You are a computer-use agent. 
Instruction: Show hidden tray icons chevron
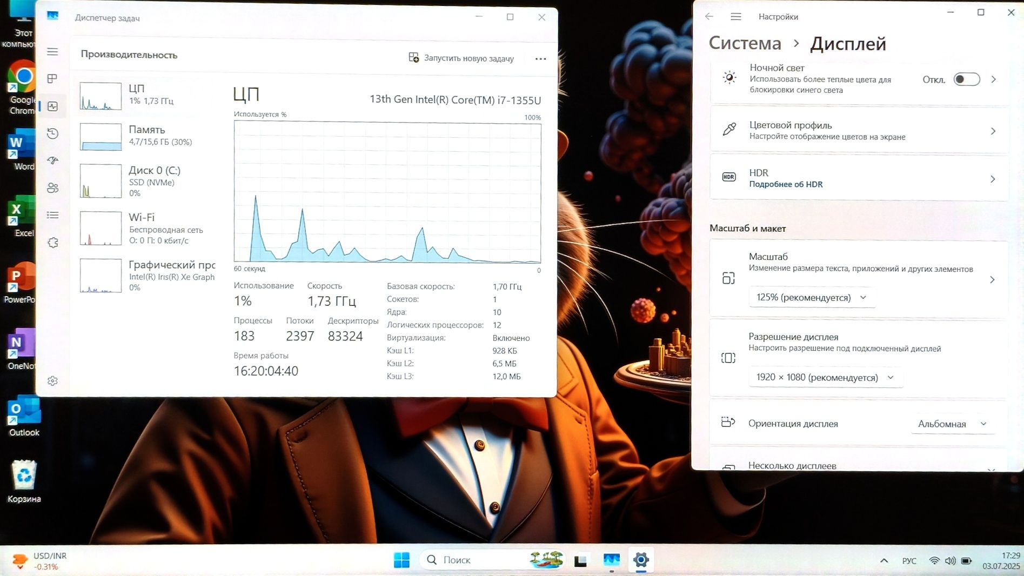[x=884, y=560]
